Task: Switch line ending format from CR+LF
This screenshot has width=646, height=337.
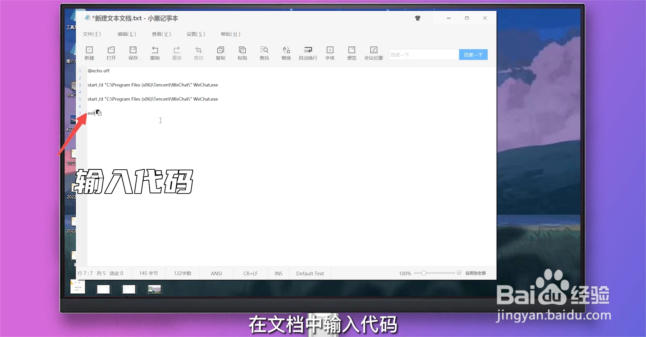Action: click(250, 273)
